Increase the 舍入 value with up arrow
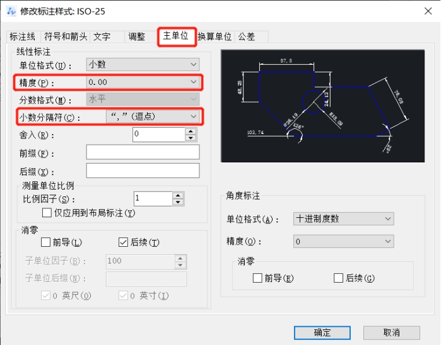Image resolution: width=441 pixels, height=345 pixels. [x=191, y=131]
